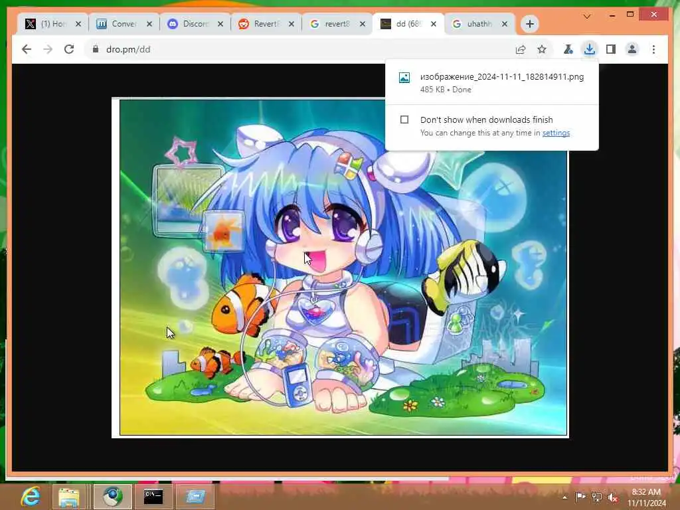Open the profile avatar button
680x510 pixels.
click(632, 49)
